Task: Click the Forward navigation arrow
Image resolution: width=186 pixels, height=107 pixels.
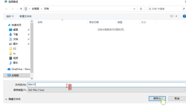Action: tap(12, 9)
